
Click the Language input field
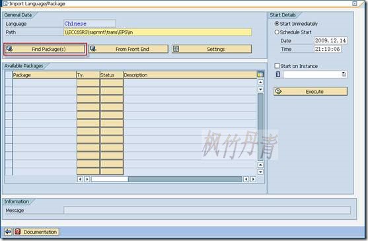coord(89,24)
